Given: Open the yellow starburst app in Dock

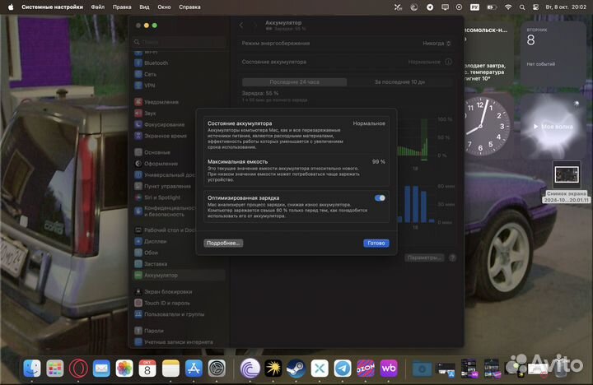Looking at the screenshot, I should (273, 369).
